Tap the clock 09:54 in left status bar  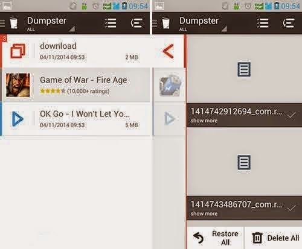coord(138,6)
